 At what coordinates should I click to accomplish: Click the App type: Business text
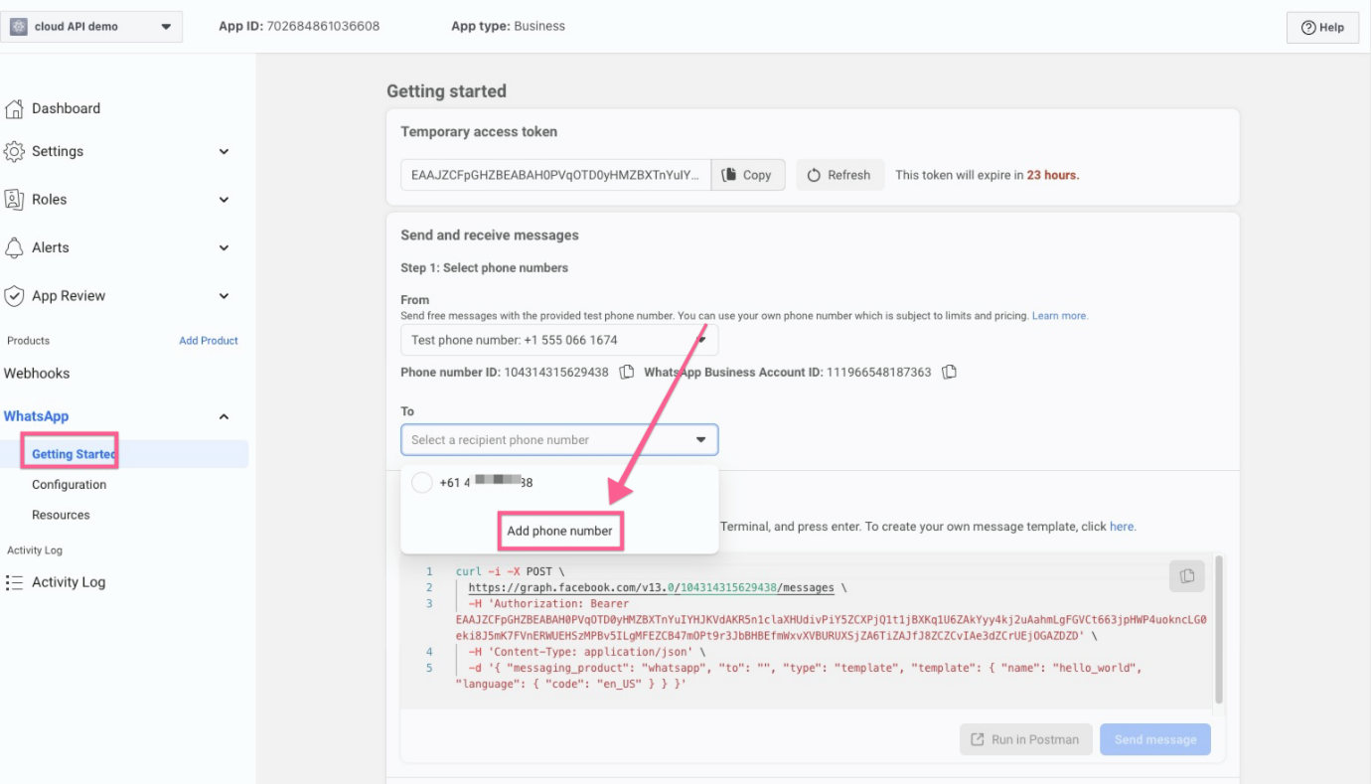pyautogui.click(x=508, y=26)
